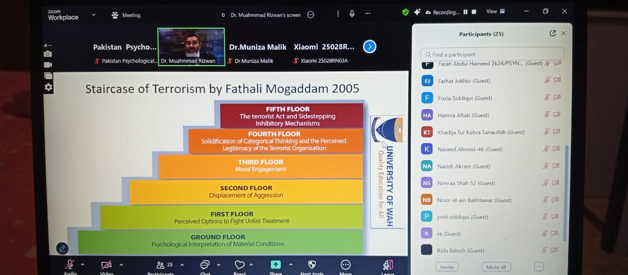Image resolution: width=628 pixels, height=275 pixels.
Task: Open the View layout menu
Action: [x=495, y=12]
